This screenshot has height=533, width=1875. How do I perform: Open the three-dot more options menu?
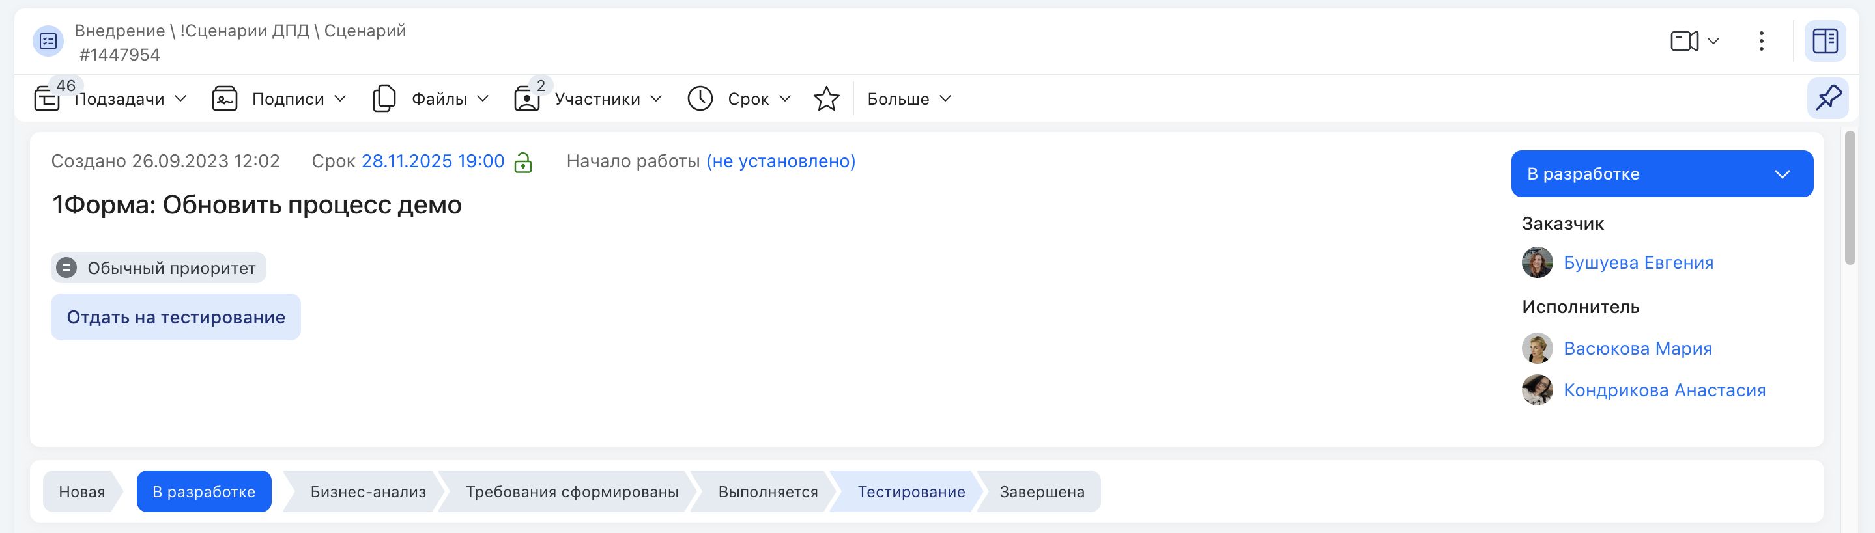tap(1761, 41)
